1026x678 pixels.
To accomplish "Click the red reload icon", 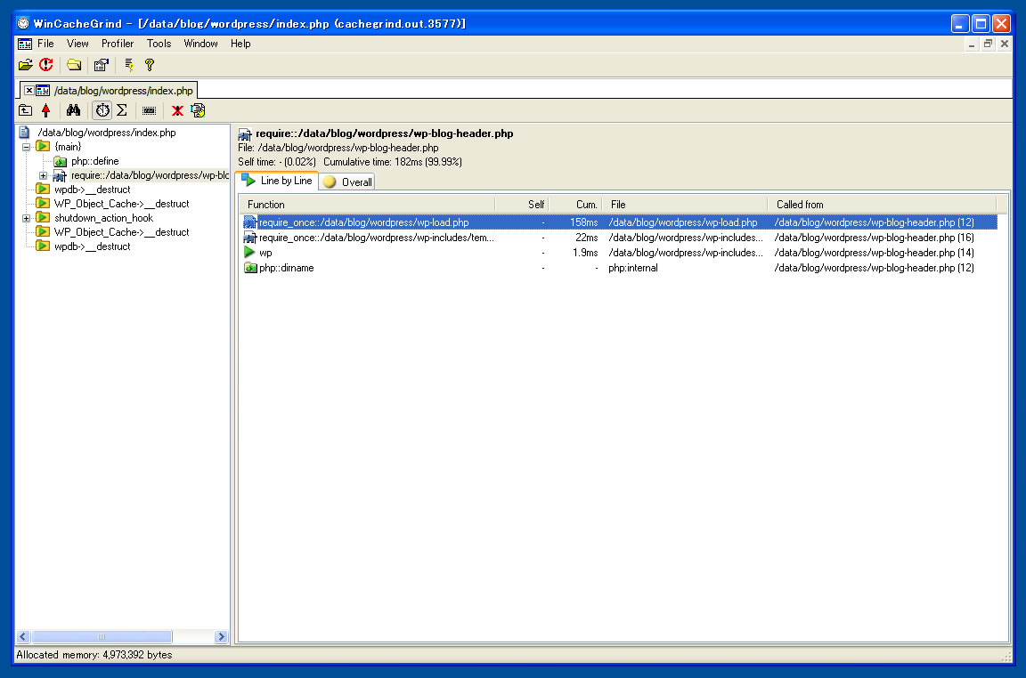I will point(46,65).
